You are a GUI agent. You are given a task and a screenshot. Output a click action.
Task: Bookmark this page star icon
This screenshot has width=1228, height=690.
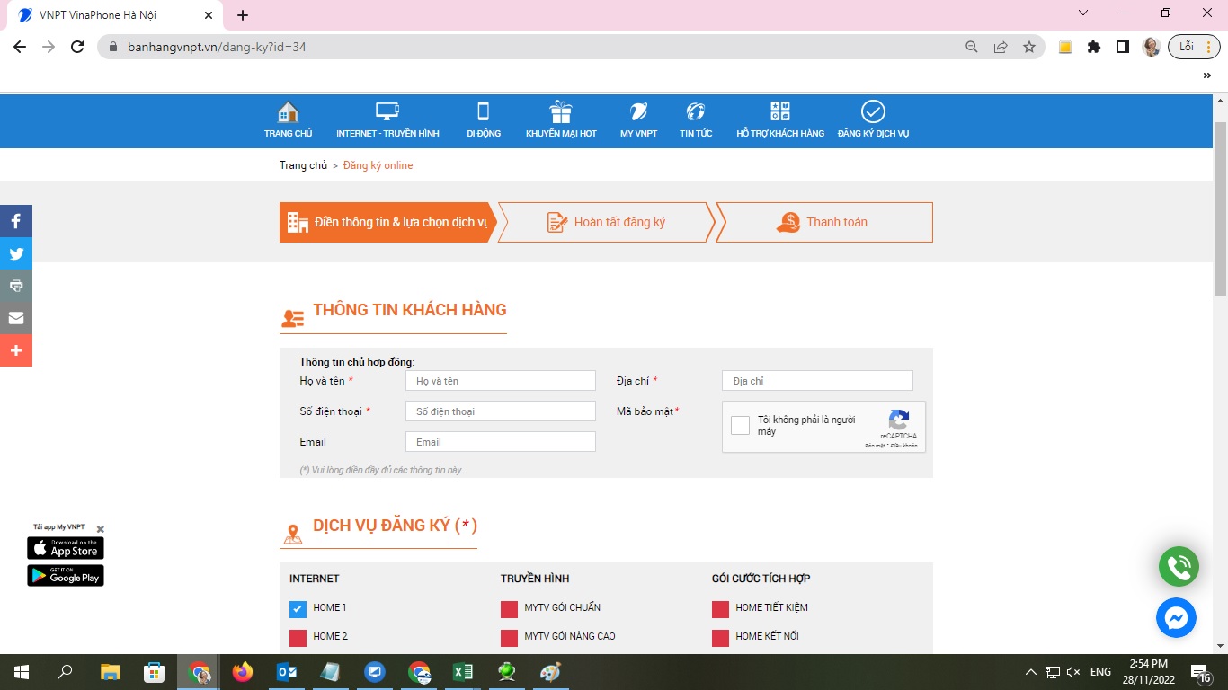1029,47
